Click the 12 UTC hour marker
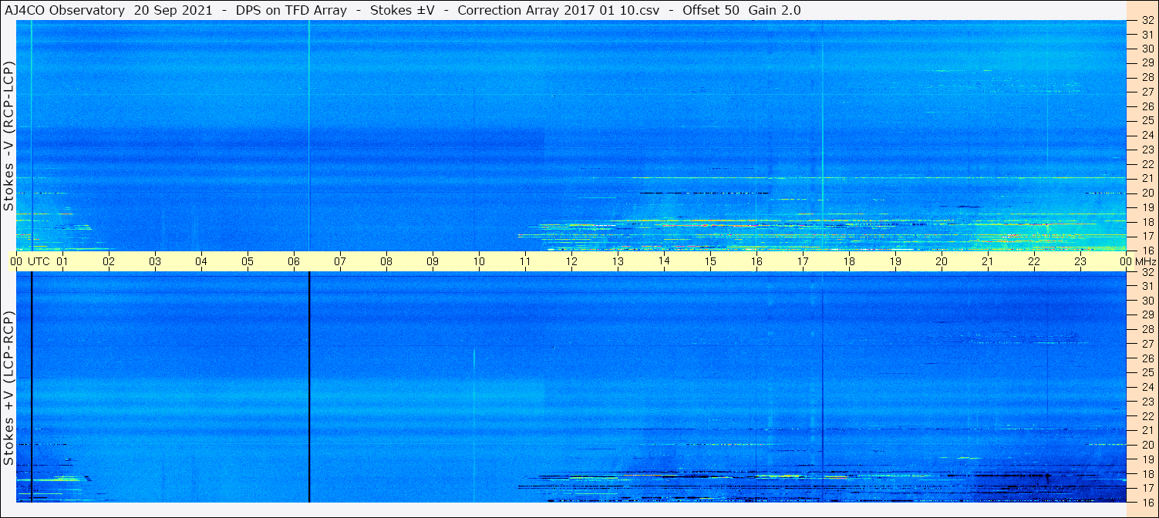 571,261
